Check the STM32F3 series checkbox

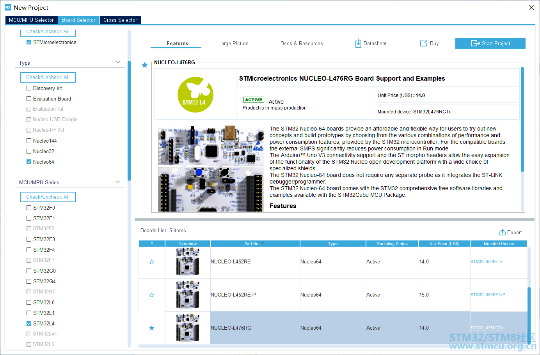[29, 239]
